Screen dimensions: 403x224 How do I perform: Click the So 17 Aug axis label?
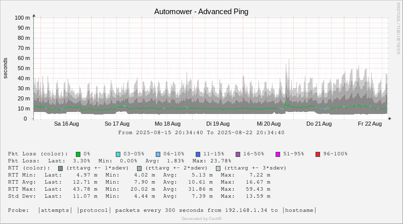(x=117, y=124)
